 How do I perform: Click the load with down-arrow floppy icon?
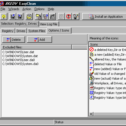click(20, 17)
